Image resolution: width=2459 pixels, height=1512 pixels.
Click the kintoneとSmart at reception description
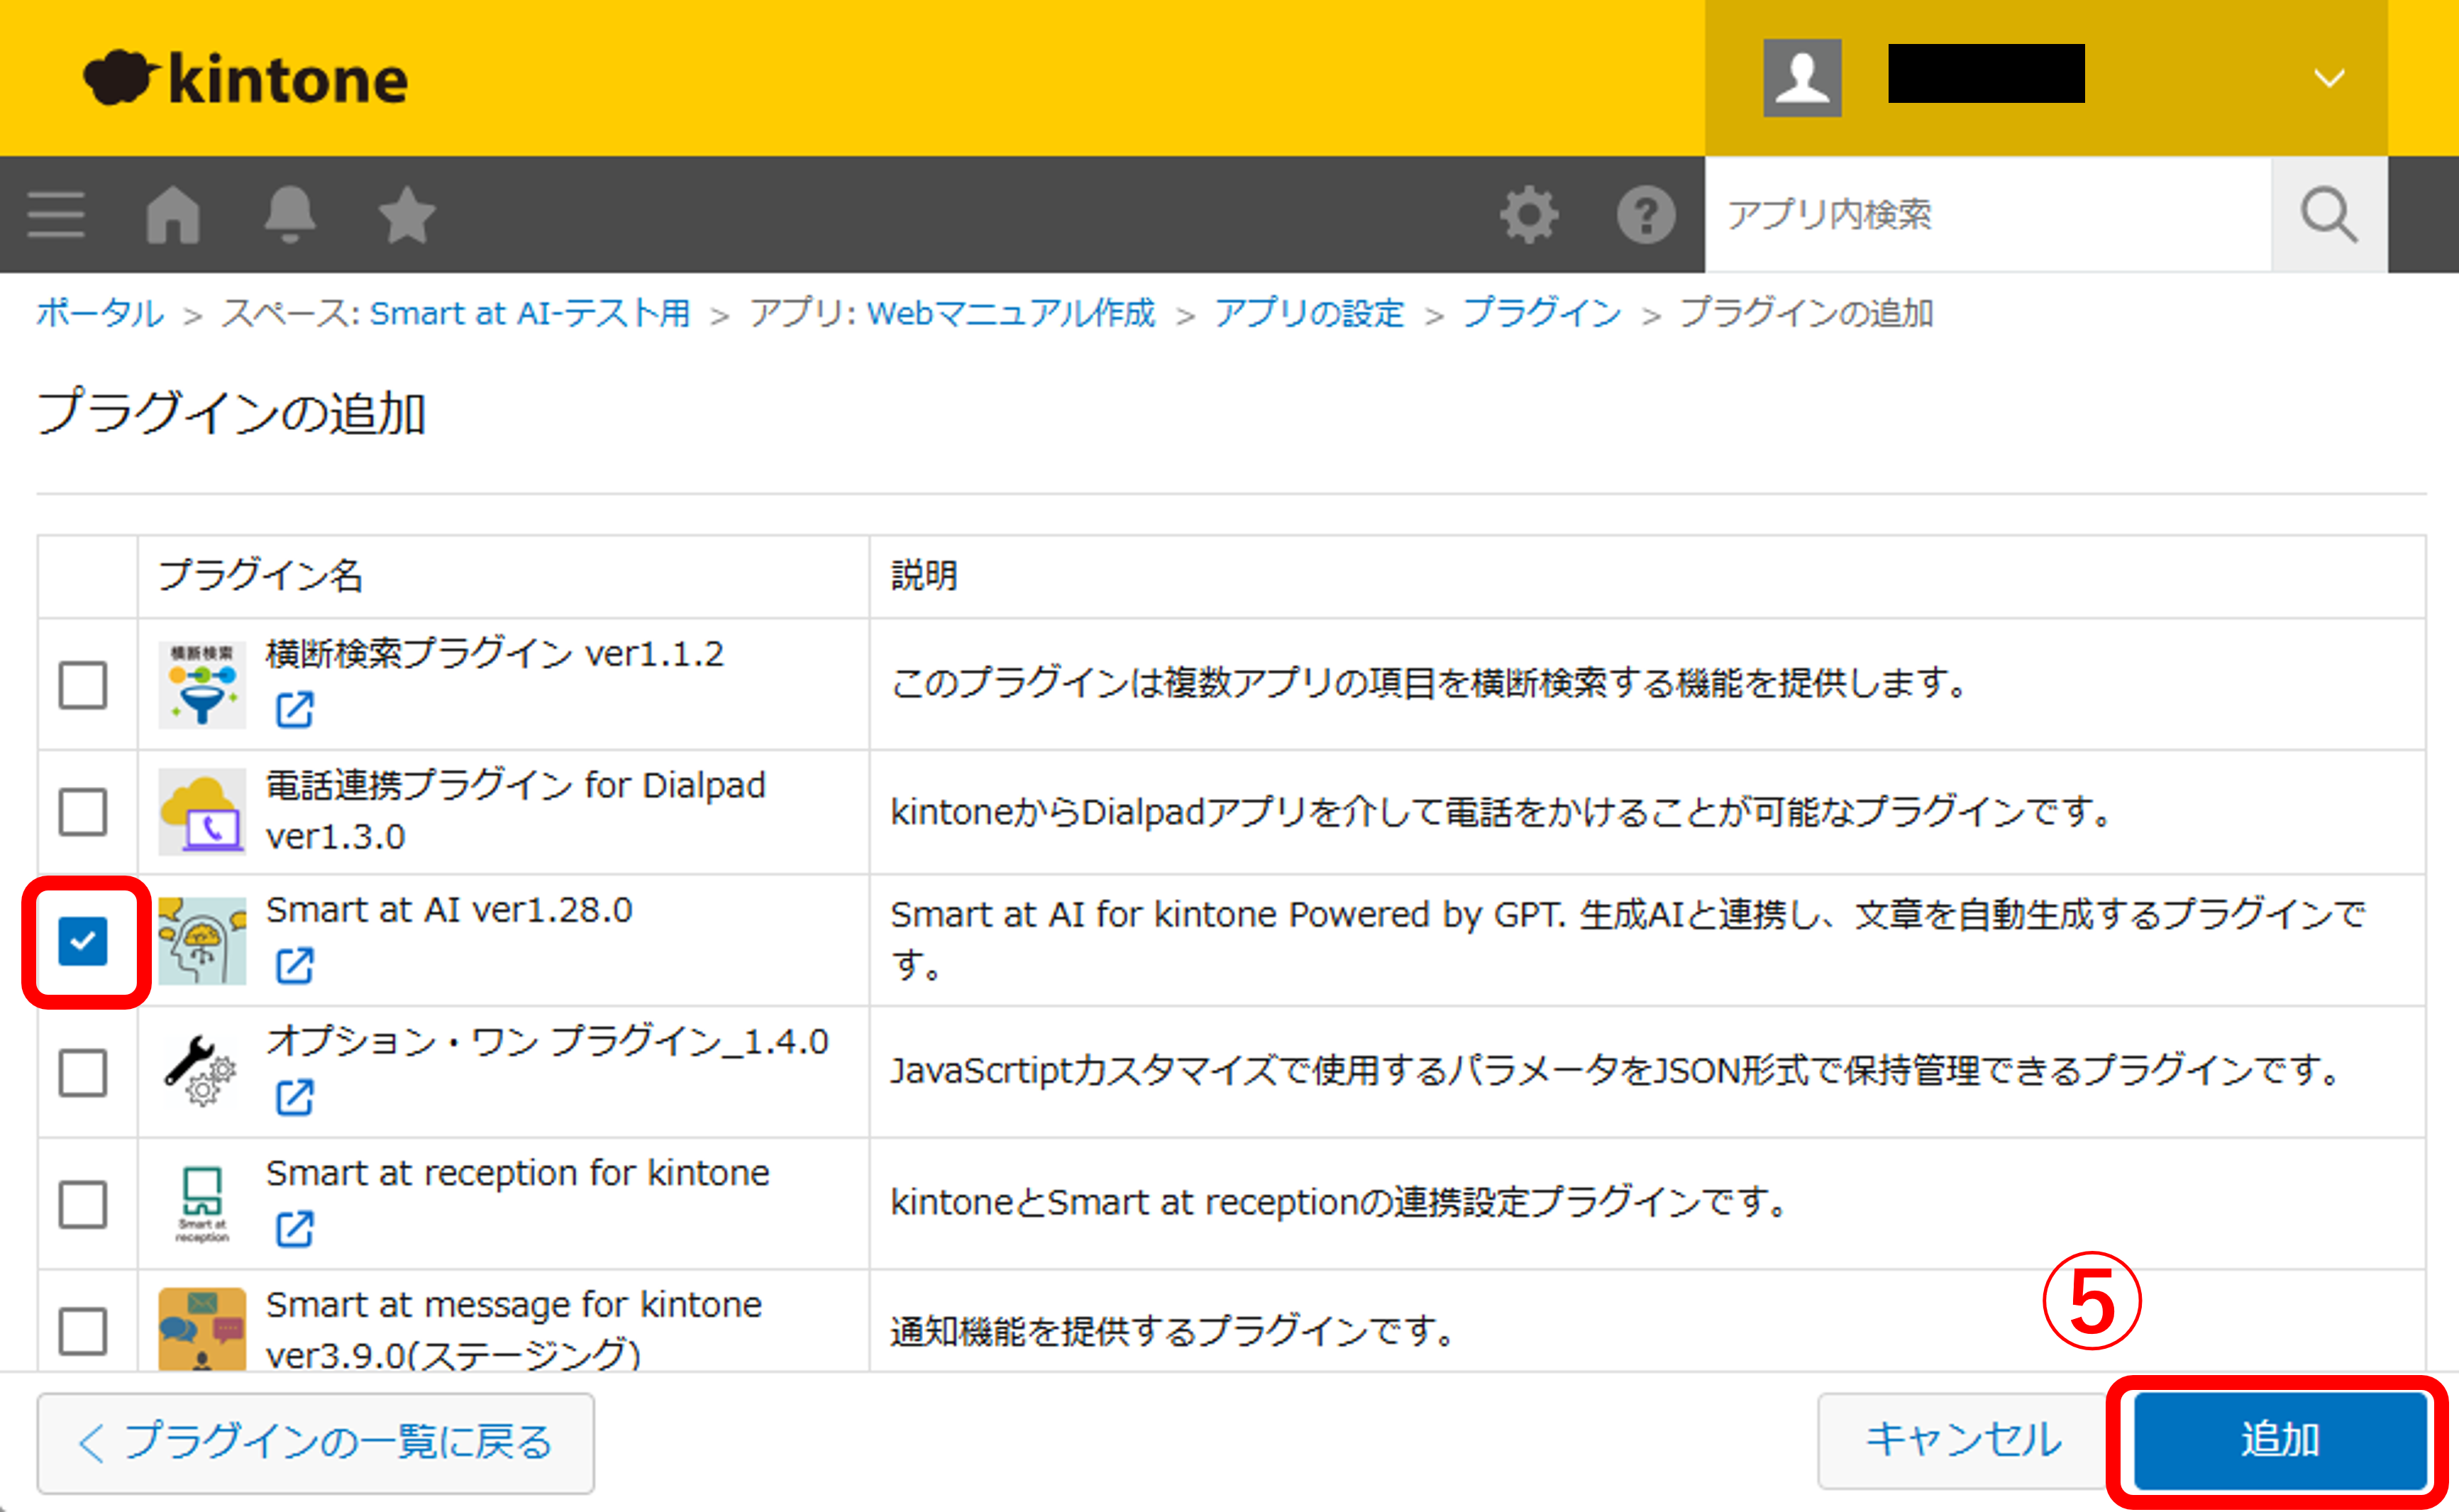pyautogui.click(x=1340, y=1202)
